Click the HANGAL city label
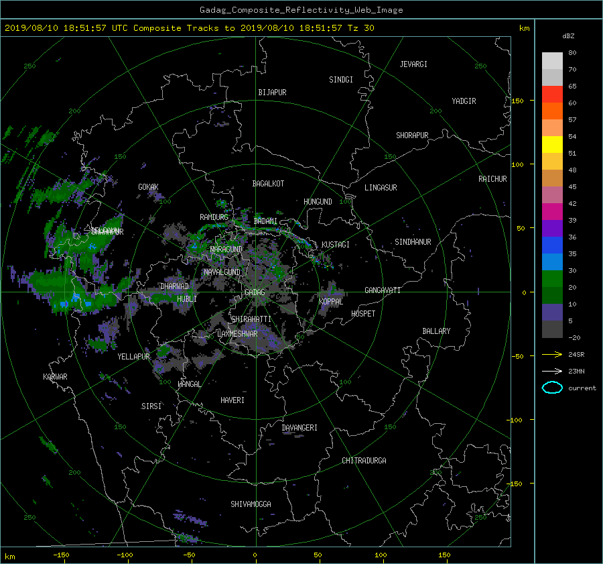 pos(189,384)
